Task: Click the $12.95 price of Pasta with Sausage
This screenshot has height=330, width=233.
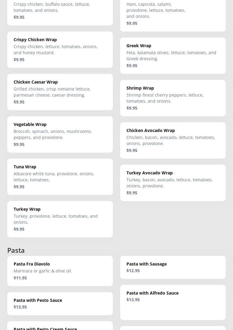Action: point(133,271)
